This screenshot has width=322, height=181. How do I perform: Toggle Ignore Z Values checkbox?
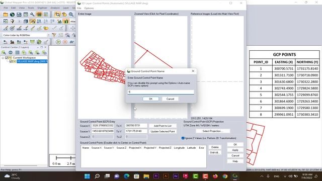(x=183, y=138)
